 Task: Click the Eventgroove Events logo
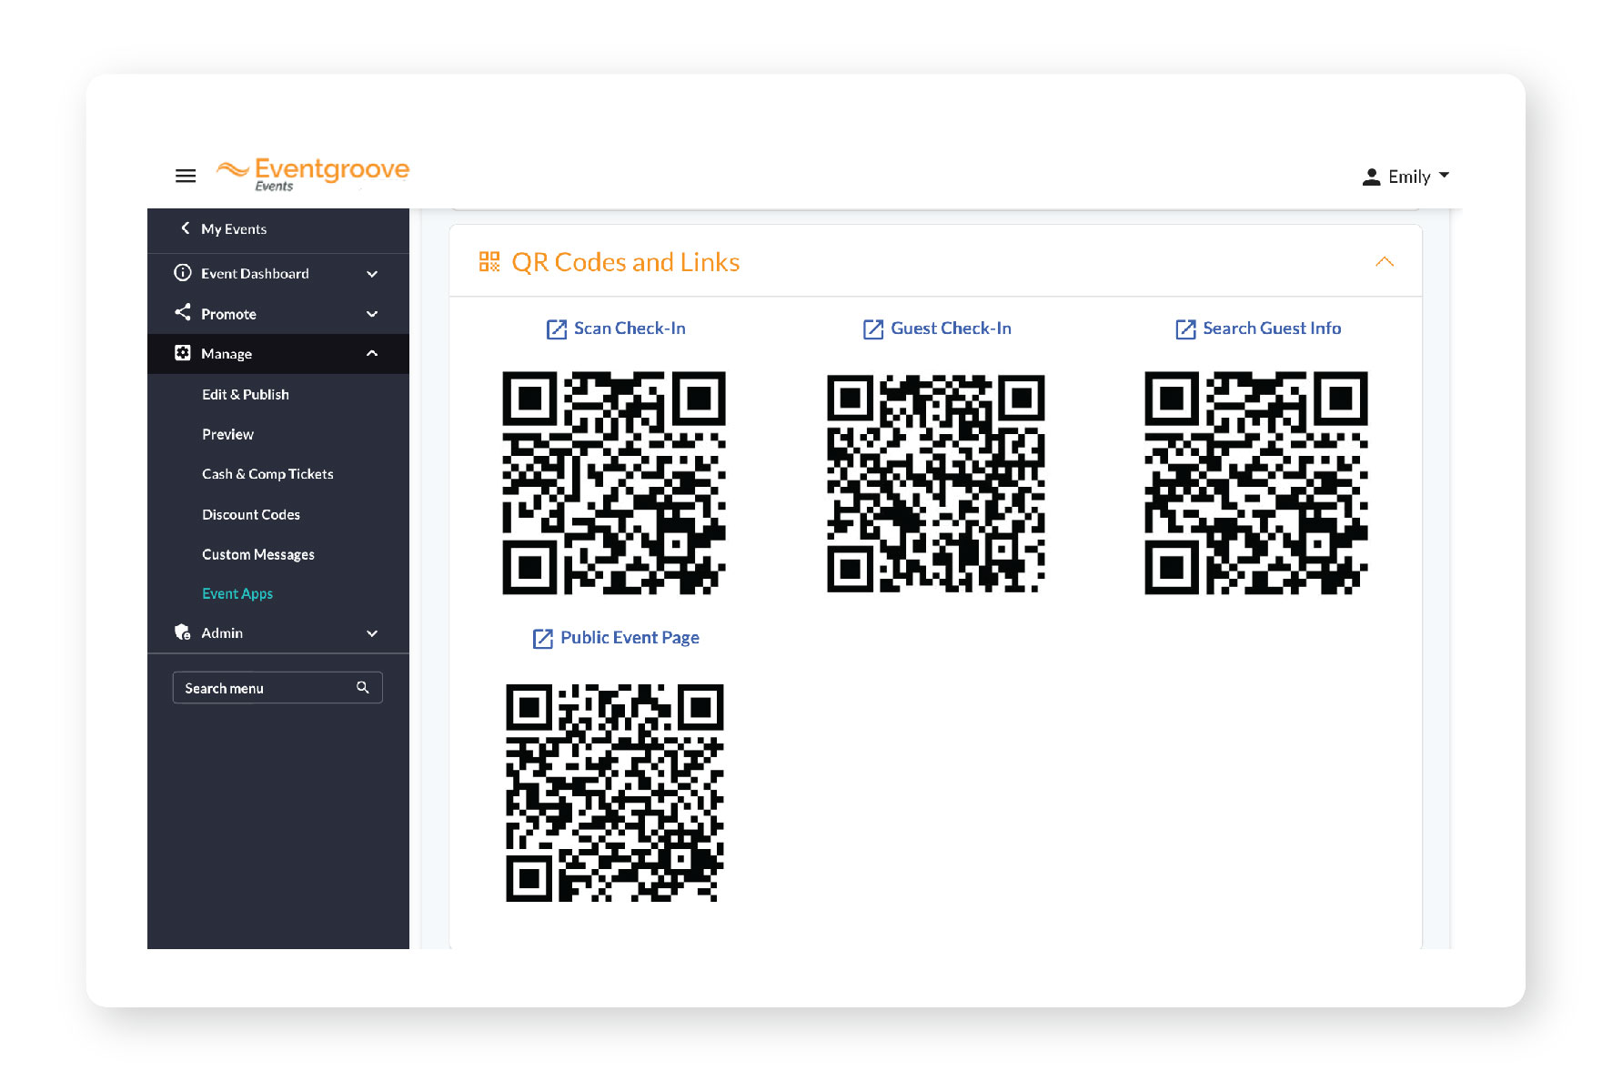click(313, 174)
